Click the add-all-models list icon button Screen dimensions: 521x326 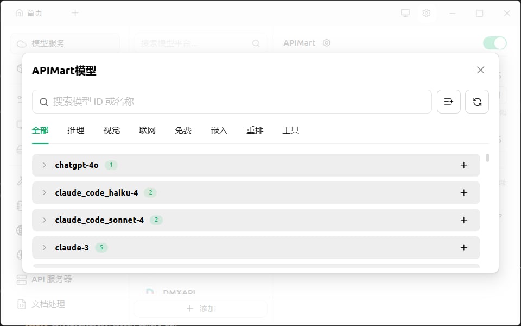(x=449, y=102)
